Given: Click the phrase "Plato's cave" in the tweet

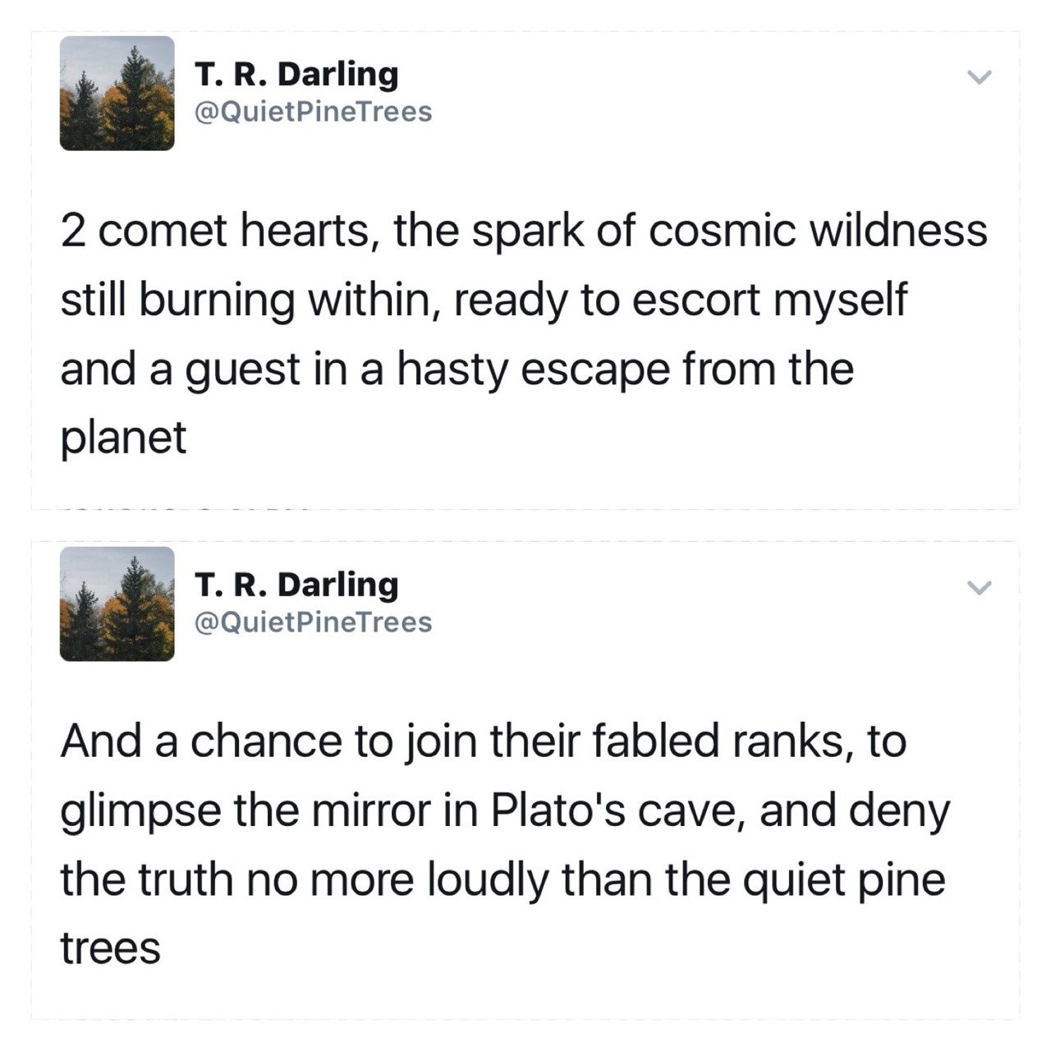Looking at the screenshot, I should click(x=617, y=810).
